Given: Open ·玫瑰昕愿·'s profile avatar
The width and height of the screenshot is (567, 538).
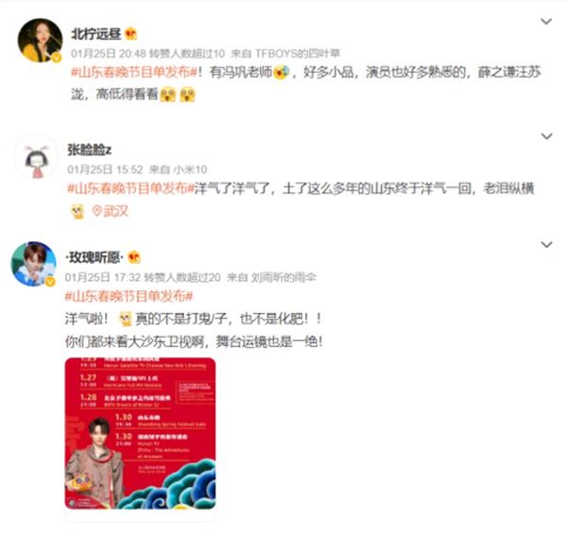Looking at the screenshot, I should 33,264.
